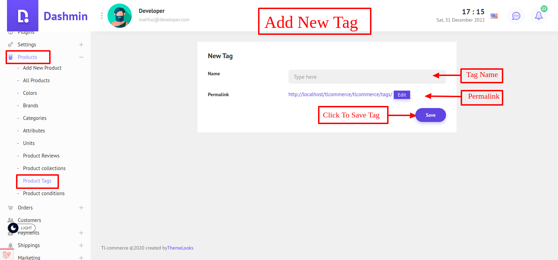
Task: Click the Orders cart icon in sidebar
Action: point(10,208)
